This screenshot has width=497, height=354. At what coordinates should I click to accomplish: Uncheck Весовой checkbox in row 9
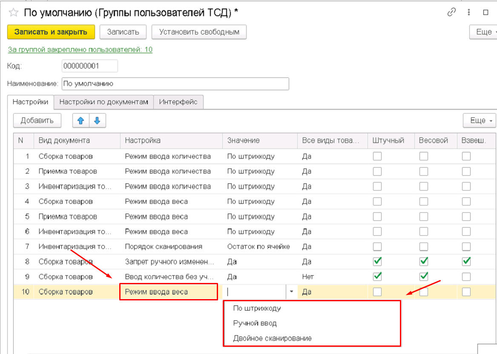tap(424, 277)
